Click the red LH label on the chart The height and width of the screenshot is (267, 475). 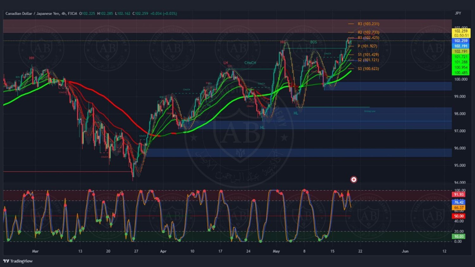click(x=226, y=63)
